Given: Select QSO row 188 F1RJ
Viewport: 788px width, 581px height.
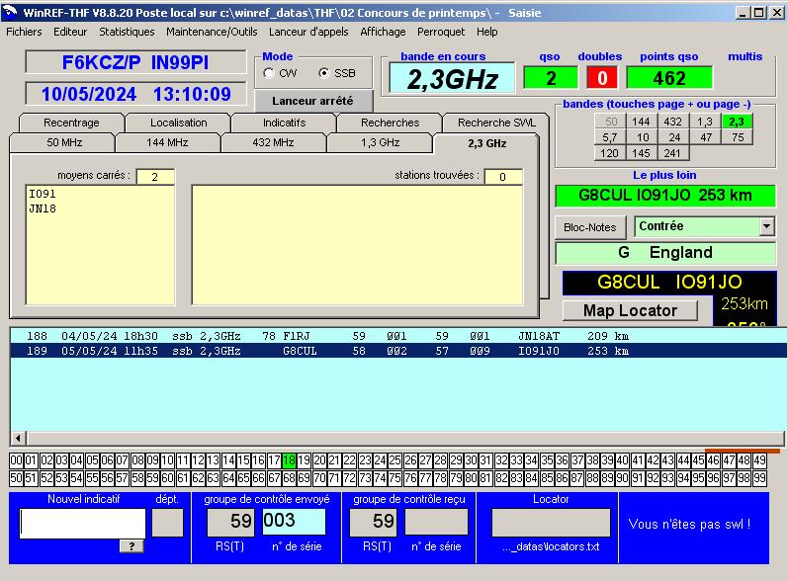Looking at the screenshot, I should click(398, 336).
